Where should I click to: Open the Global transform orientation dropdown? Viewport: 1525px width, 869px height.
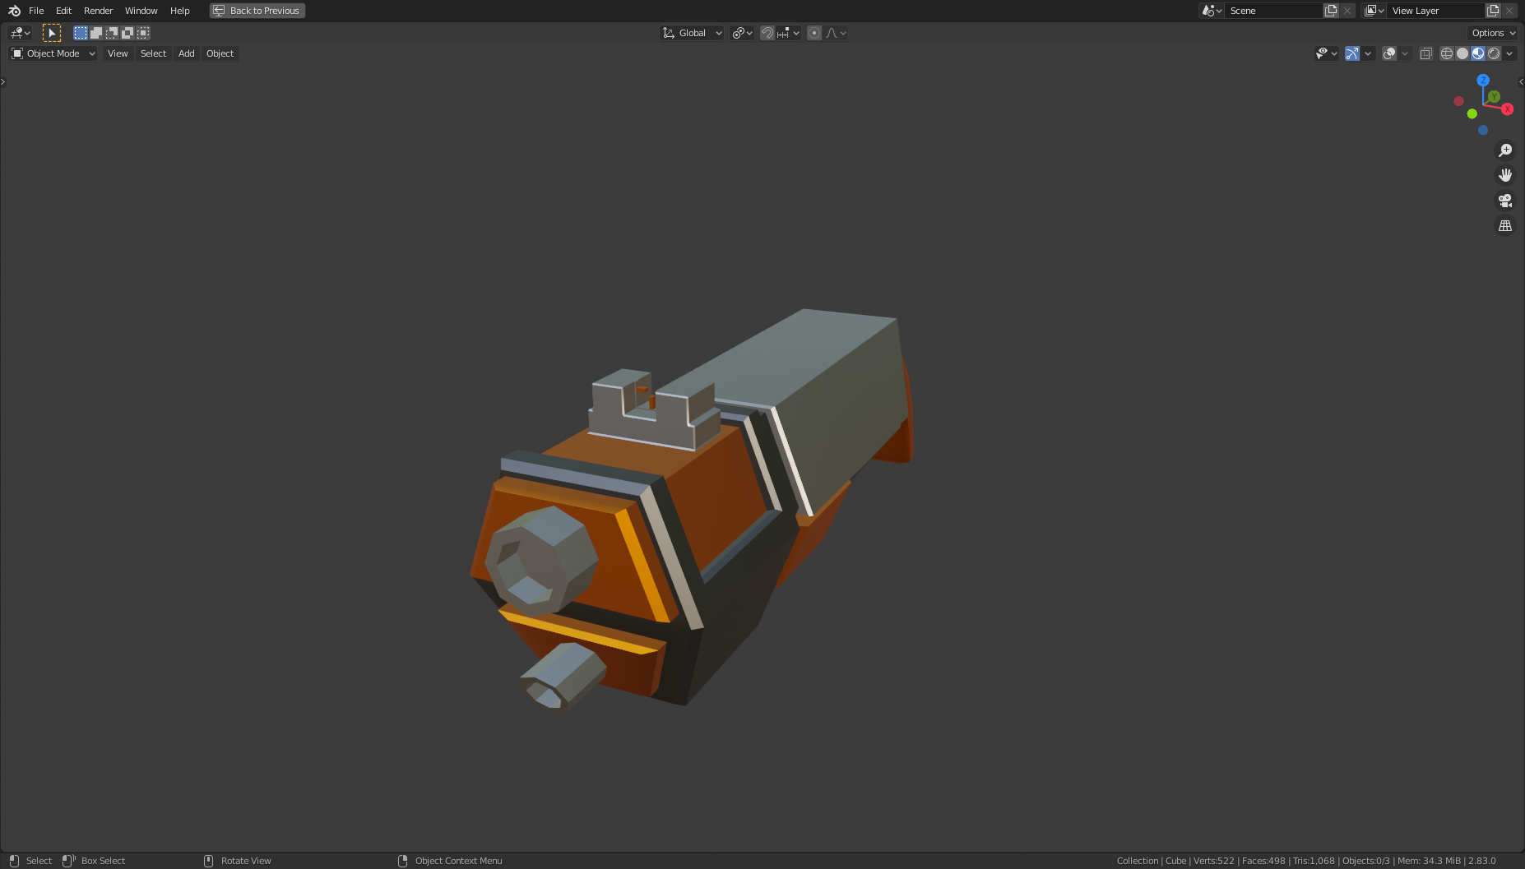click(x=692, y=32)
